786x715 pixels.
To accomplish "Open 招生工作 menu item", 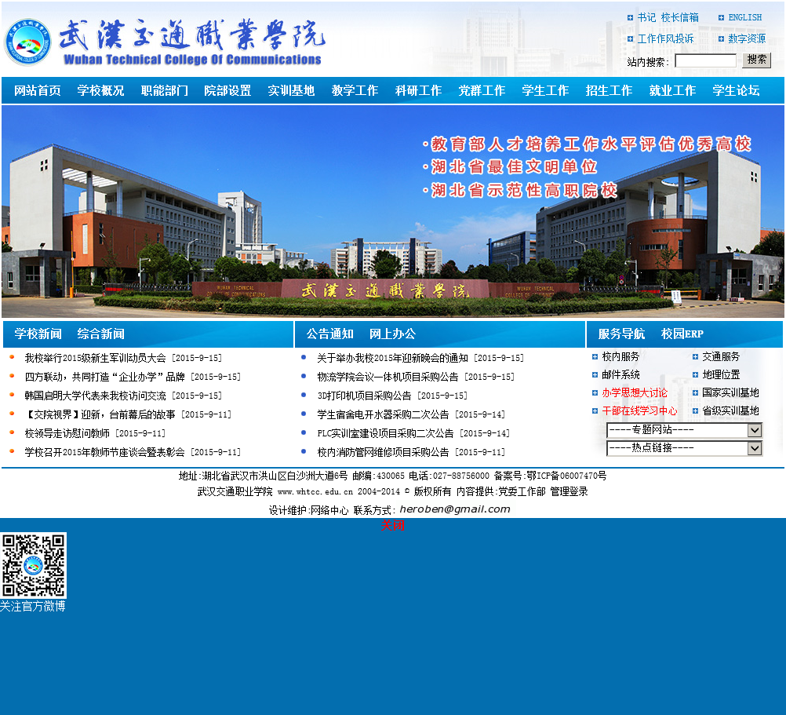I will click(609, 91).
